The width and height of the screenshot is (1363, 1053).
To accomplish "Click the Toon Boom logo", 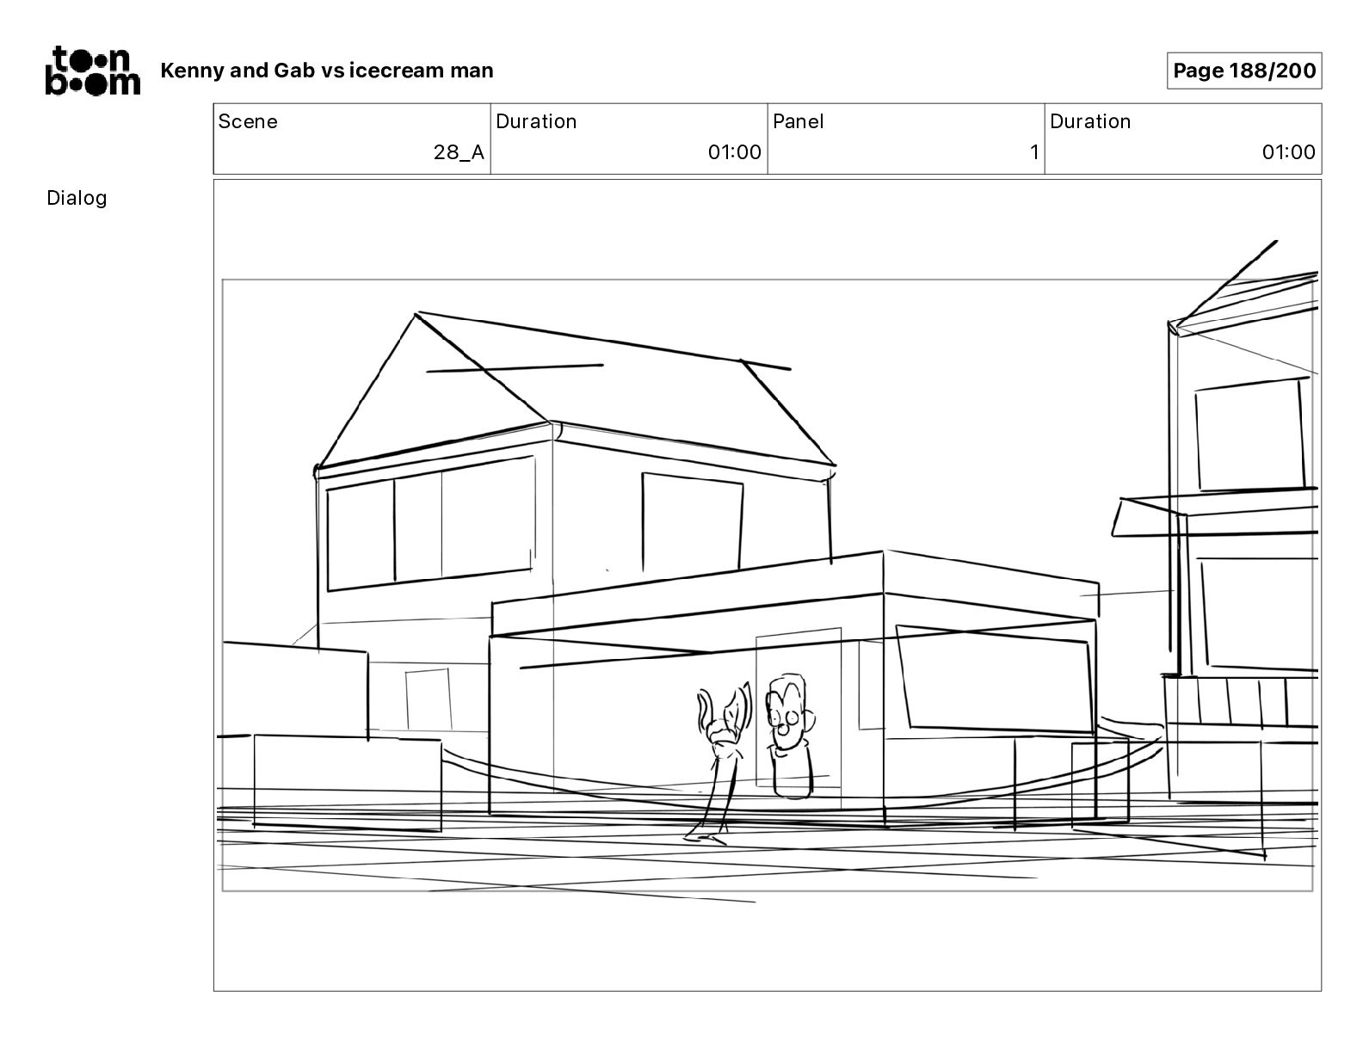I will [92, 71].
